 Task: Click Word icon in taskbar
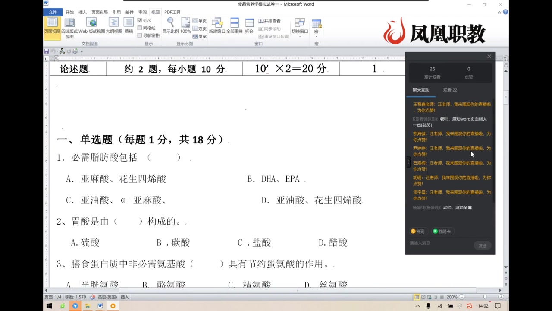point(100,306)
